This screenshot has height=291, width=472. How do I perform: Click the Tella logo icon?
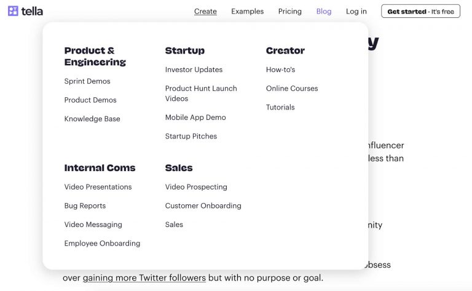13,11
